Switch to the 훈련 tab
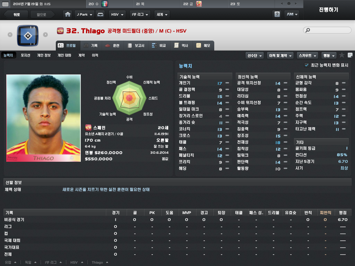The width and height of the screenshot is (355, 266). (x=113, y=45)
